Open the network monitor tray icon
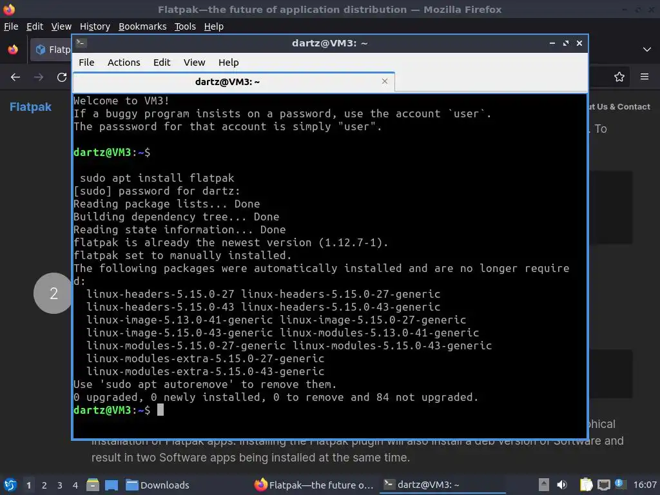 click(603, 485)
